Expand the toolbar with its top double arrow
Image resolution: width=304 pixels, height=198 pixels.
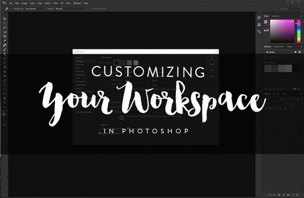tap(3, 13)
